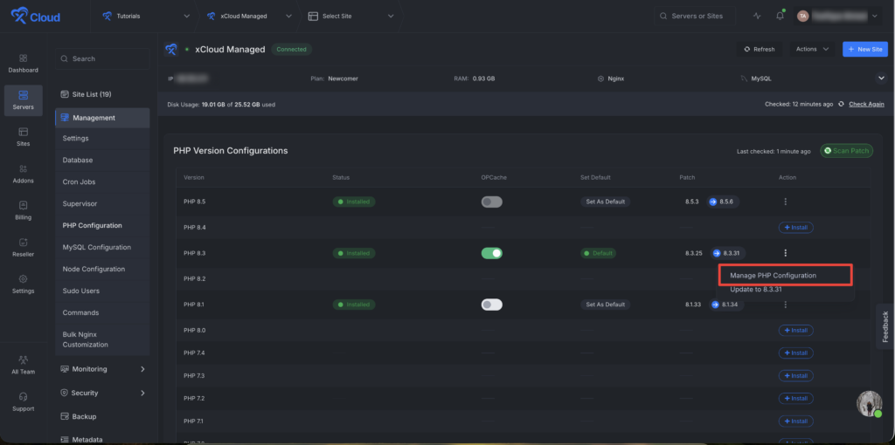Set PHP 8.1 as default
Screen dimensions: 895x445
click(x=606, y=305)
